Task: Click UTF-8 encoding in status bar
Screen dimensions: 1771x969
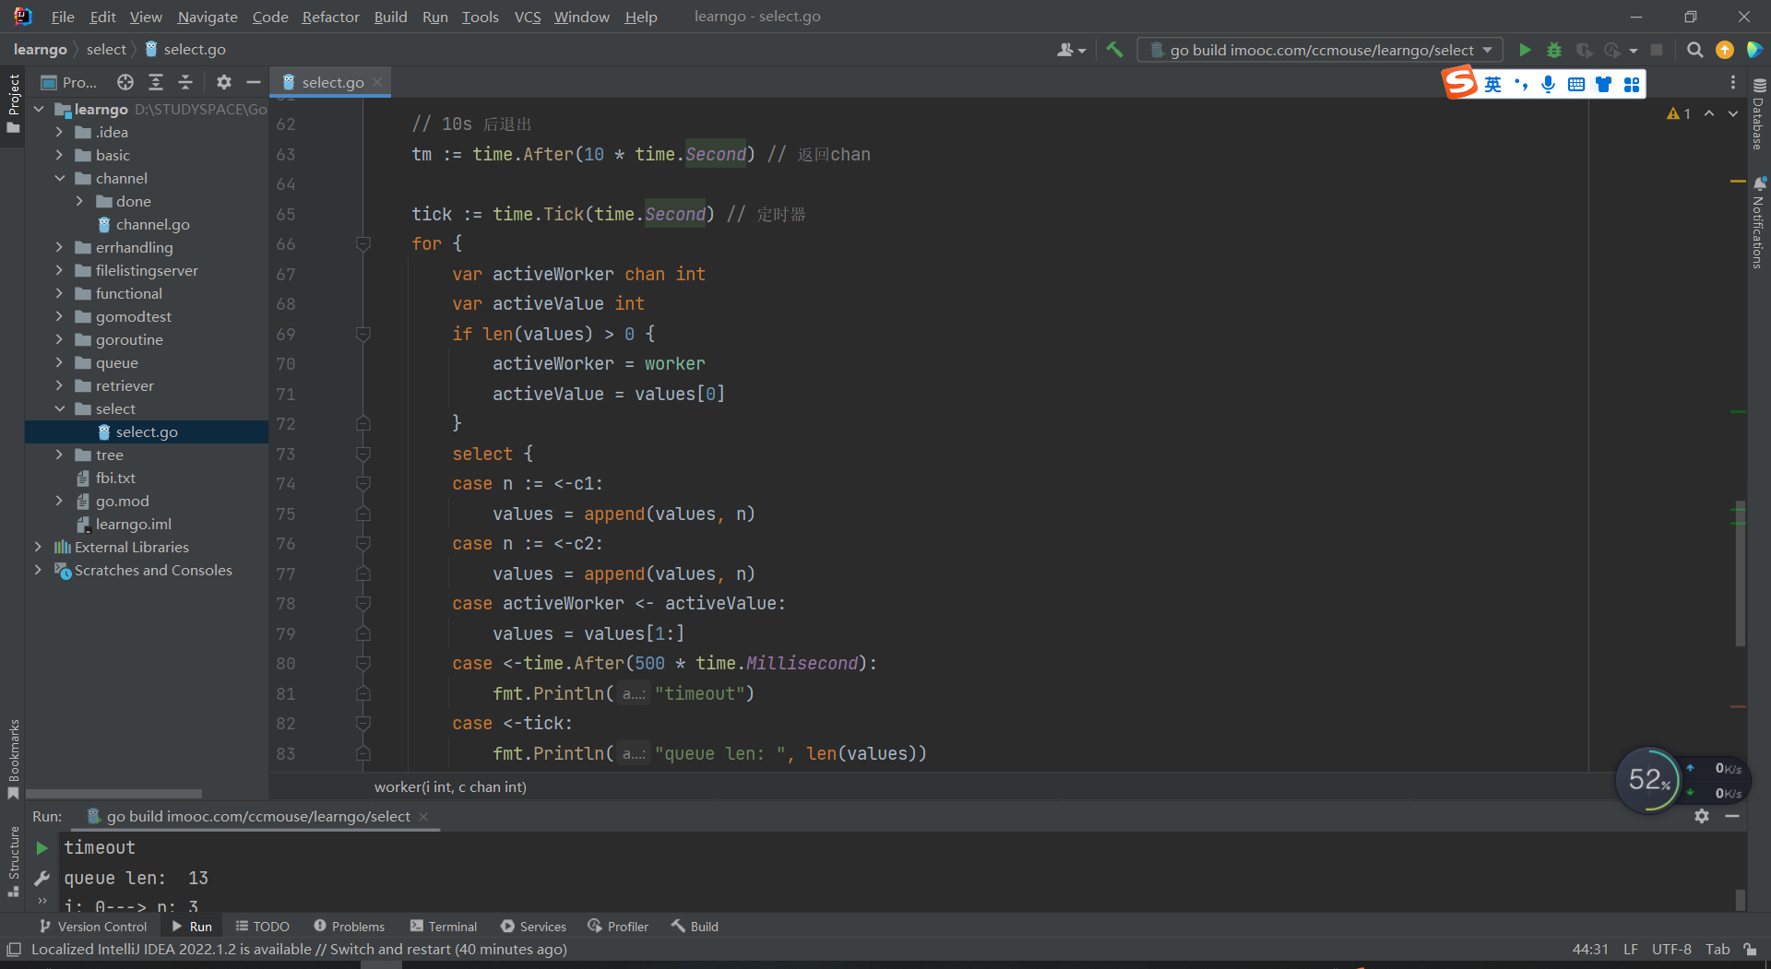Action: 1671,949
